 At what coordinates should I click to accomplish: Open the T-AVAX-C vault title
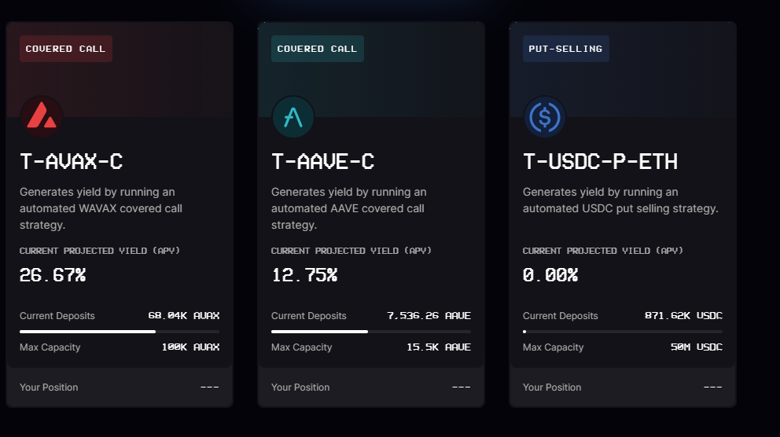tap(71, 162)
